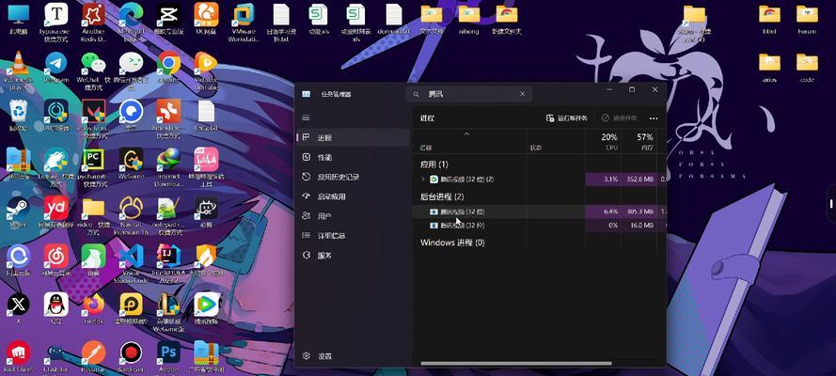This screenshot has width=836, height=376.
Task: Switch to the 性能 (Performance) tab
Action: [353, 157]
